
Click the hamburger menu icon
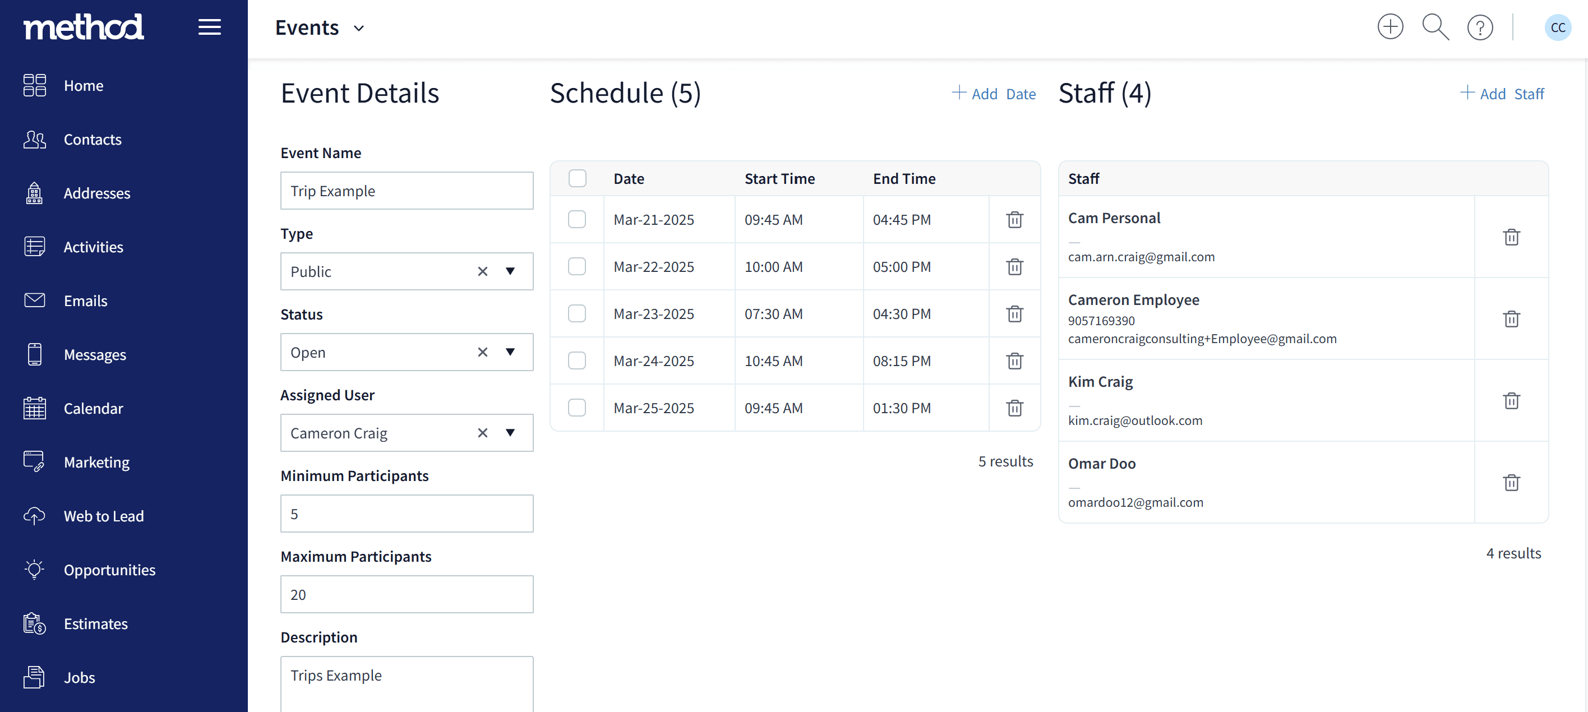pyautogui.click(x=210, y=27)
